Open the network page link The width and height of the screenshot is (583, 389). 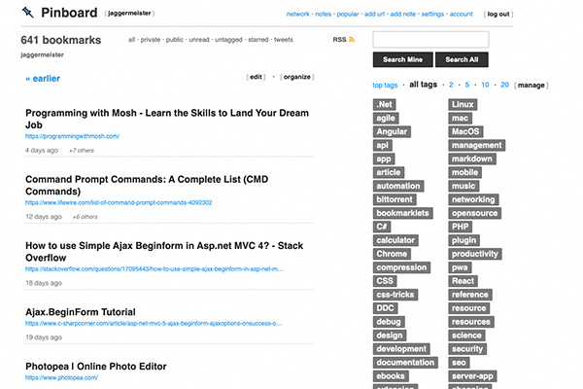point(298,15)
